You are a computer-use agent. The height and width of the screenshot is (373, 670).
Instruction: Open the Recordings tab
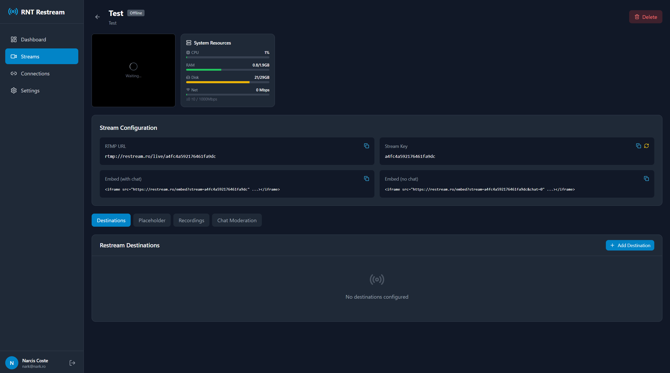tap(191, 220)
